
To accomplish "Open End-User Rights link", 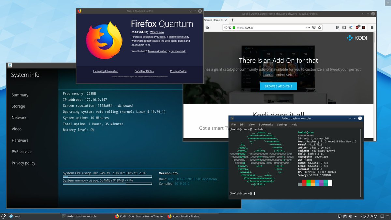I will click(x=144, y=71).
